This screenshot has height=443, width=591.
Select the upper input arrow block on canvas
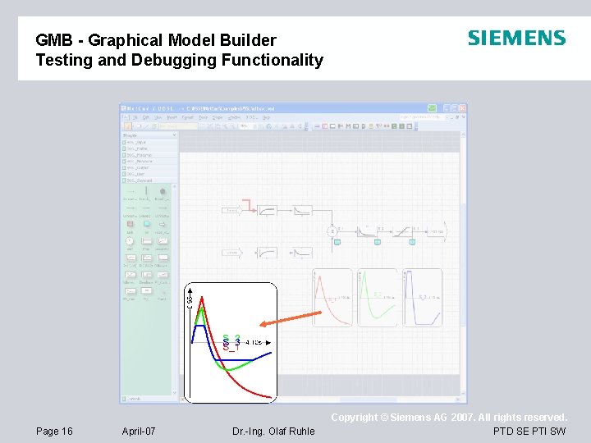231,210
